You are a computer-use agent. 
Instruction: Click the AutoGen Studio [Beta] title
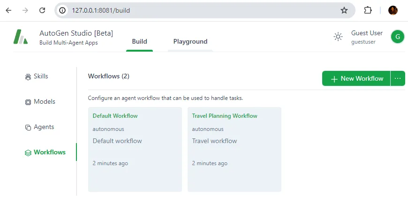tap(76, 33)
